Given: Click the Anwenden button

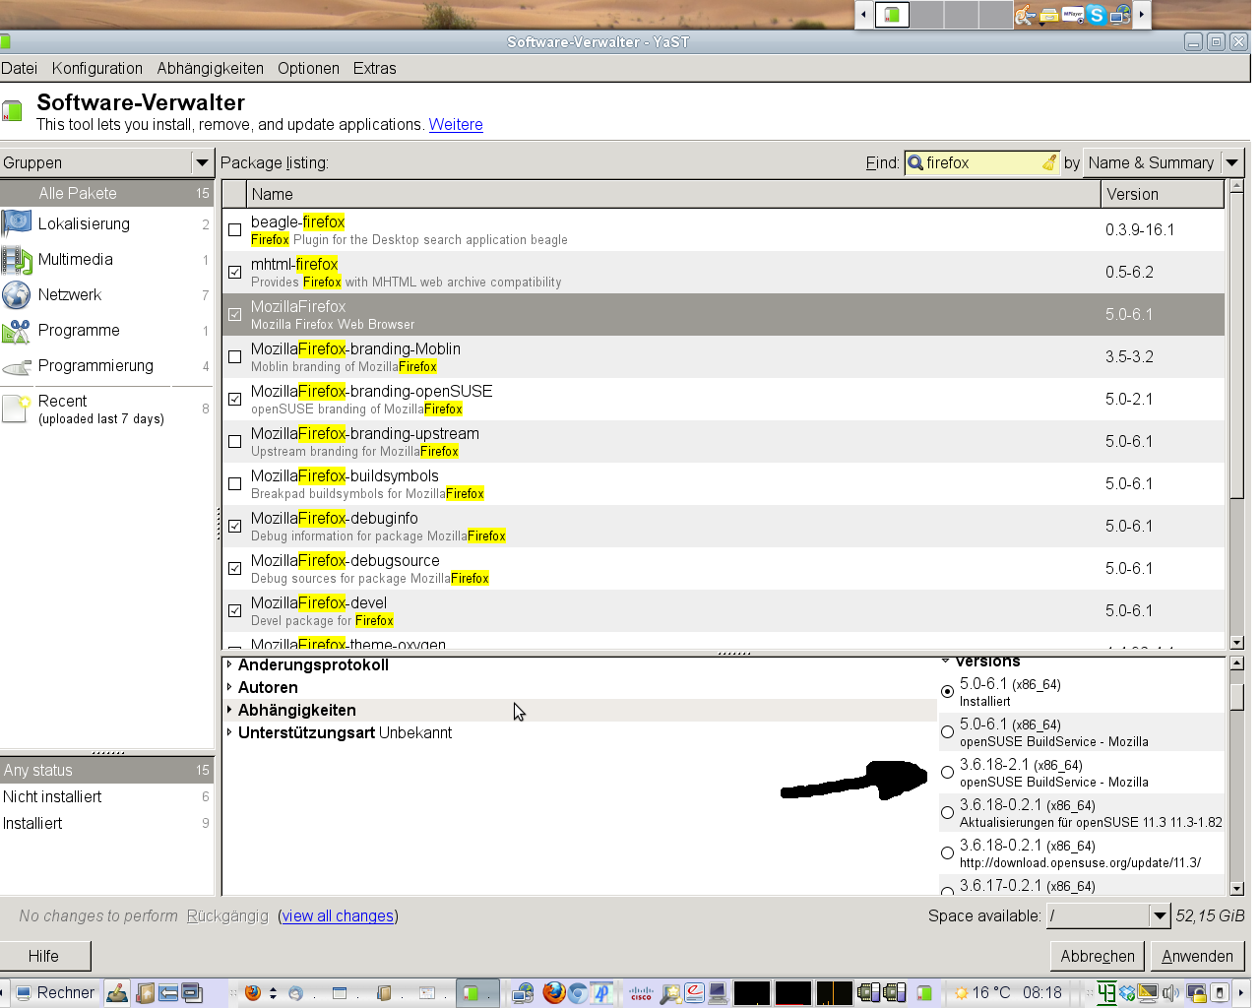Looking at the screenshot, I should [x=1198, y=956].
